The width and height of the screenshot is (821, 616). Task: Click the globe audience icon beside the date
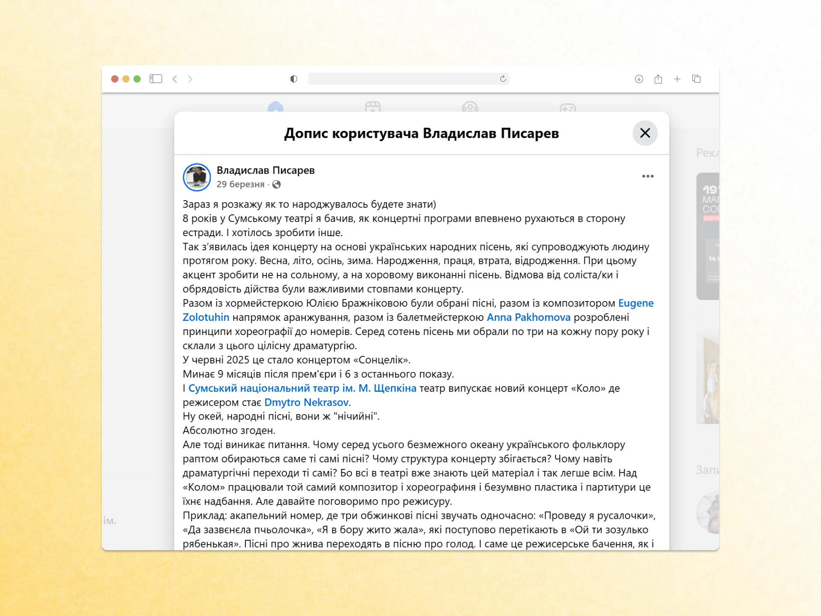pyautogui.click(x=277, y=184)
